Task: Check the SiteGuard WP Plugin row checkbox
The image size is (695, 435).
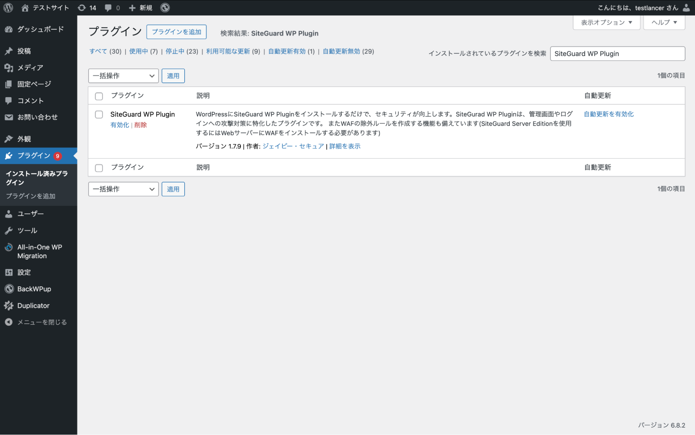Action: pyautogui.click(x=99, y=114)
